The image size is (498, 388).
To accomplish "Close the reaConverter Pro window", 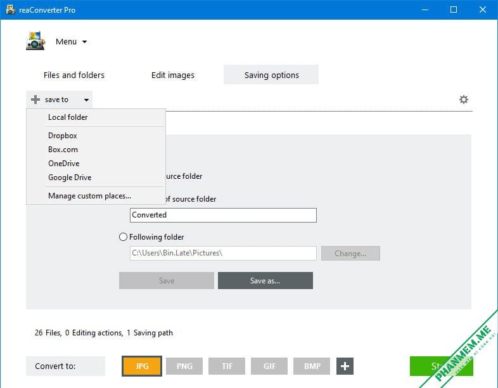I will [482, 10].
